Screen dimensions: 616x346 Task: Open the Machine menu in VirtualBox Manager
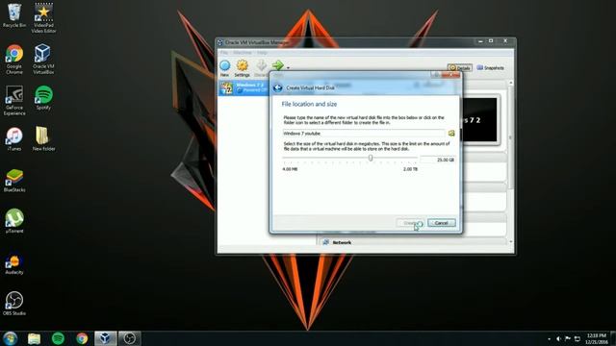pos(243,53)
